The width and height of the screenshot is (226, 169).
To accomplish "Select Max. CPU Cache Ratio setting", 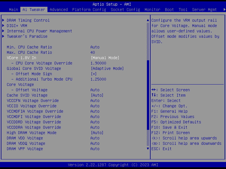I will [29, 52].
